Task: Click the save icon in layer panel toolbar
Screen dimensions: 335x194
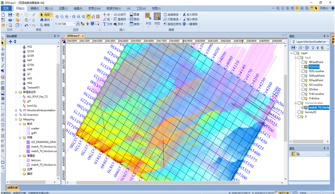Action: point(293,48)
